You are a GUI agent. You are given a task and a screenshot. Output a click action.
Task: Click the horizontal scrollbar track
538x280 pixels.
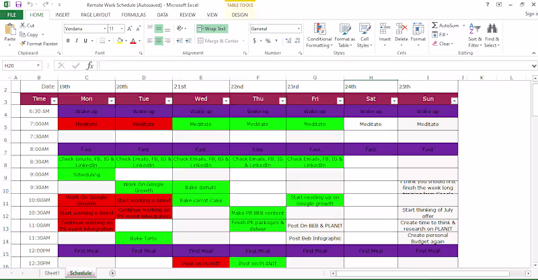(x=430, y=273)
